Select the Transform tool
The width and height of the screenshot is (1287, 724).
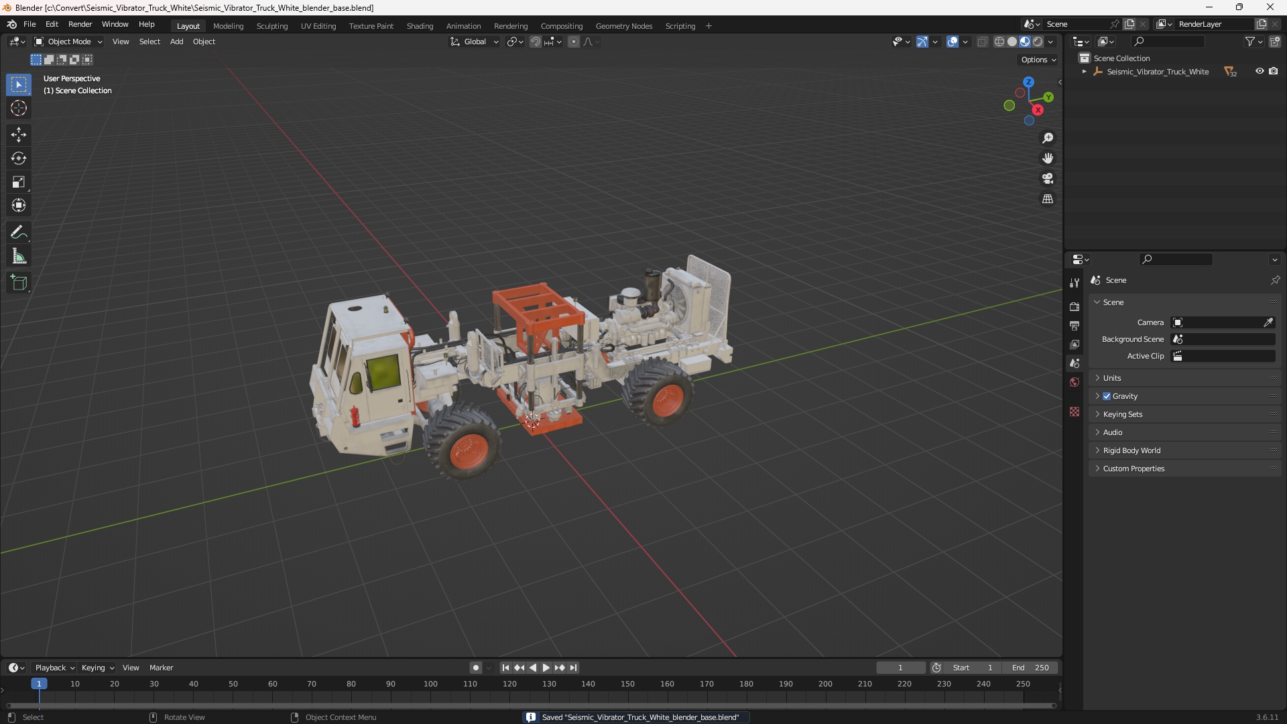(x=19, y=205)
